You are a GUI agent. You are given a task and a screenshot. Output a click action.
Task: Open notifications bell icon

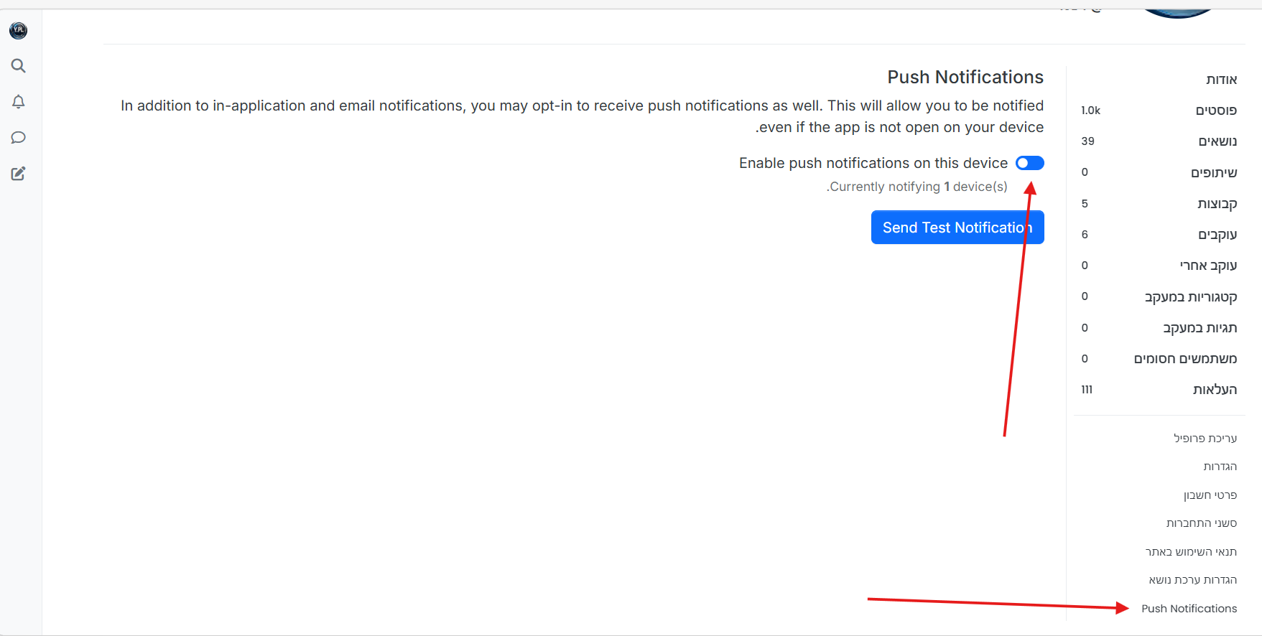tap(19, 102)
